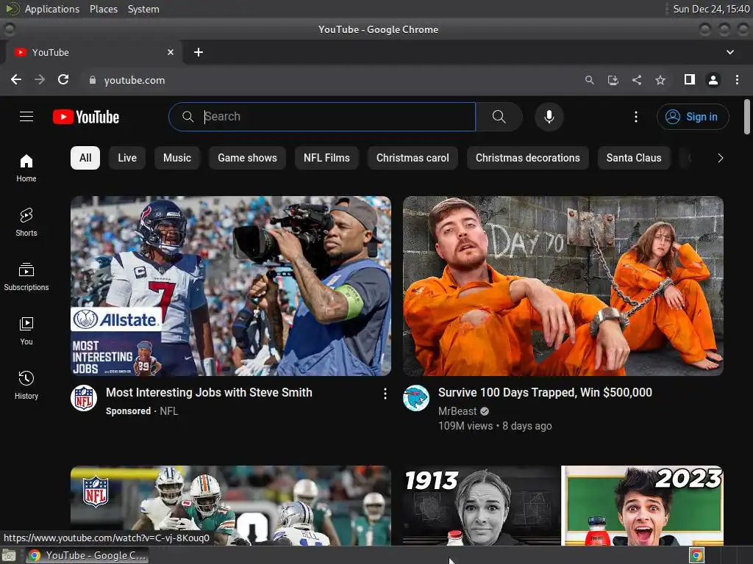Open YouTube settings three-dot menu beside Sign in

point(636,117)
